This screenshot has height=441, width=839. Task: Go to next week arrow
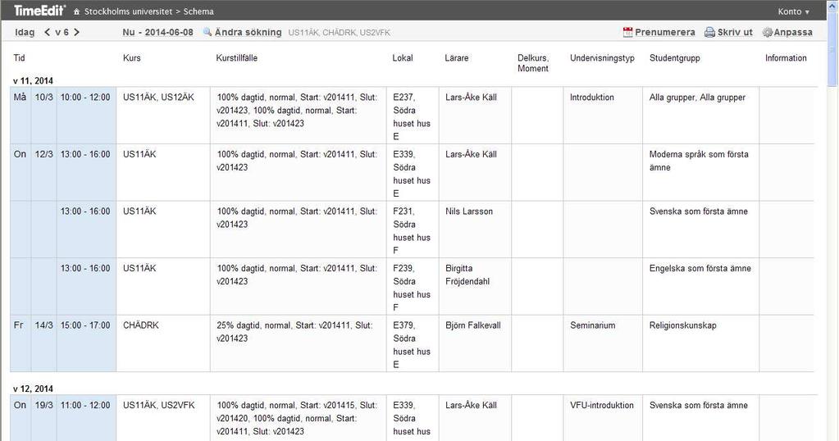click(x=76, y=32)
